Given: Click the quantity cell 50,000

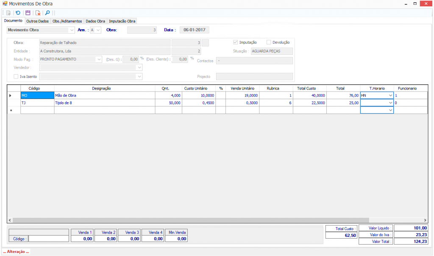Looking at the screenshot, I should (169, 103).
